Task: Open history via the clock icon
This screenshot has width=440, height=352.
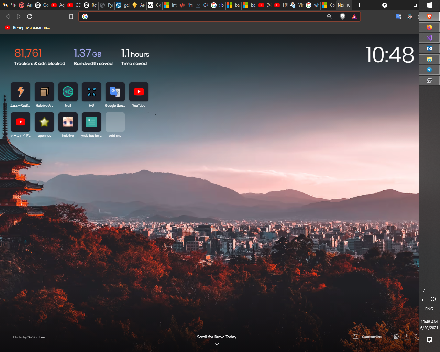Action: click(x=417, y=337)
